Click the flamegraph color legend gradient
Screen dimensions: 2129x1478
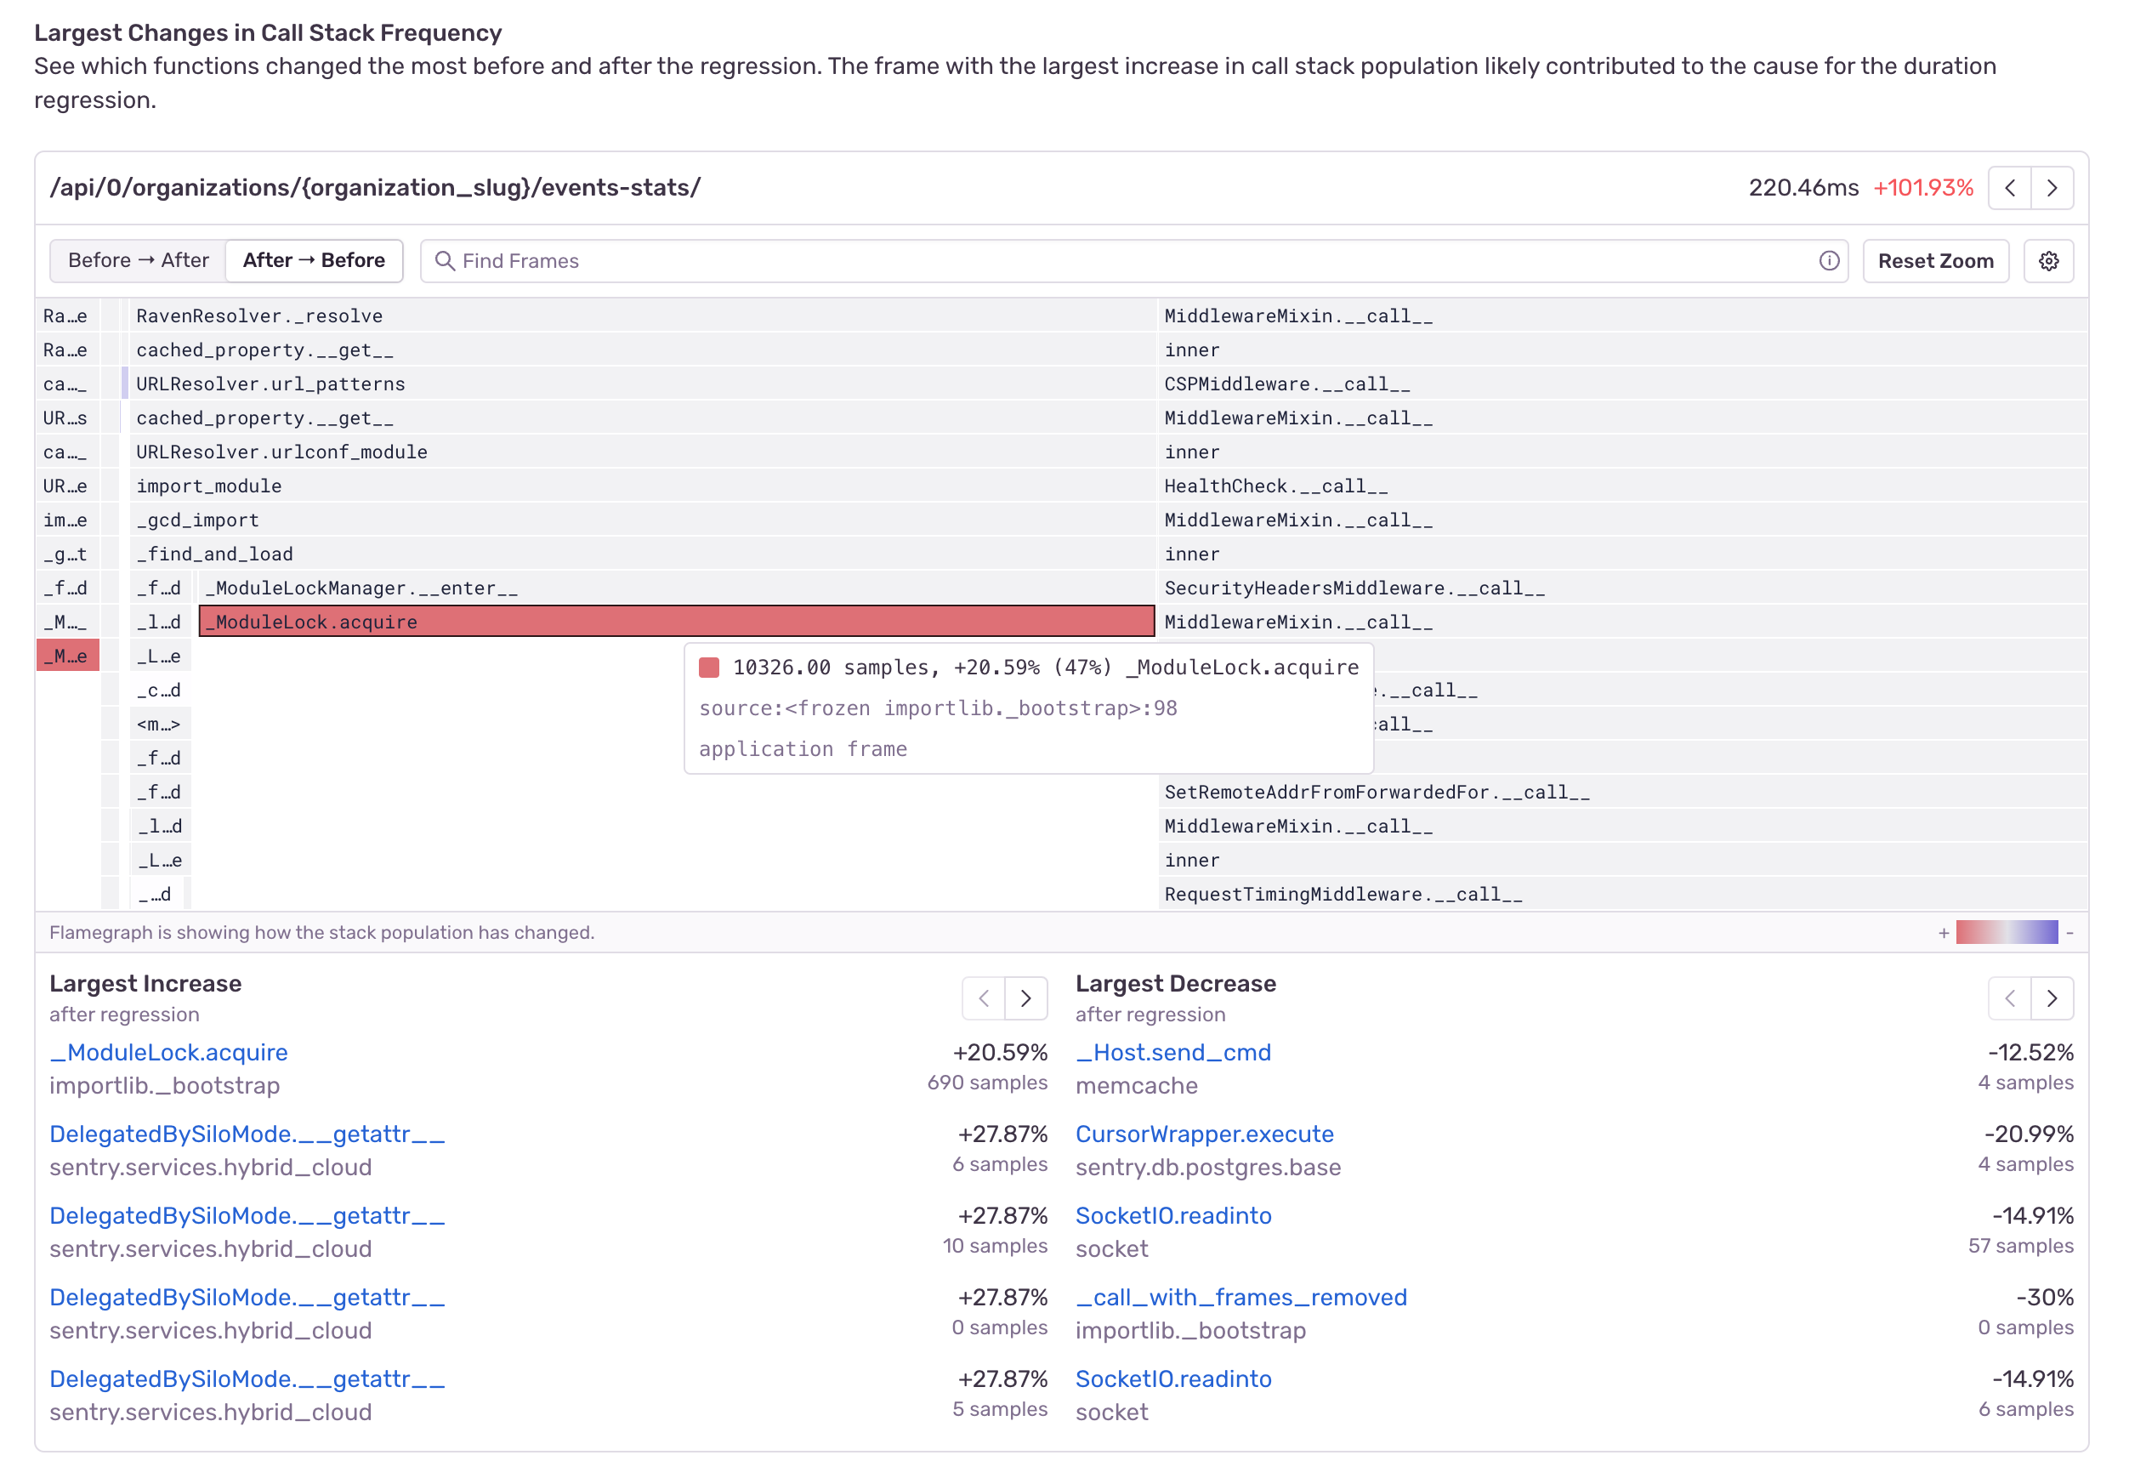(2006, 933)
